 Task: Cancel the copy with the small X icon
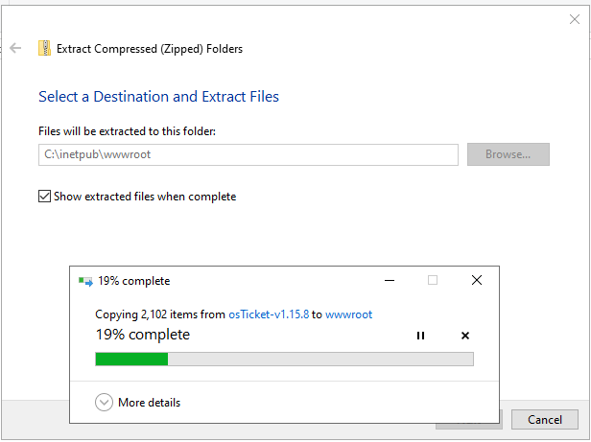pyautogui.click(x=465, y=336)
